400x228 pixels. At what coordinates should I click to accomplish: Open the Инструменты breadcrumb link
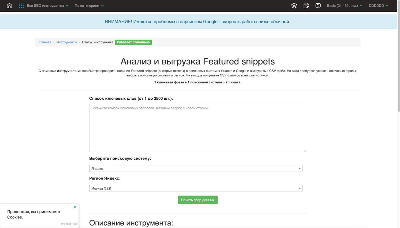[66, 42]
